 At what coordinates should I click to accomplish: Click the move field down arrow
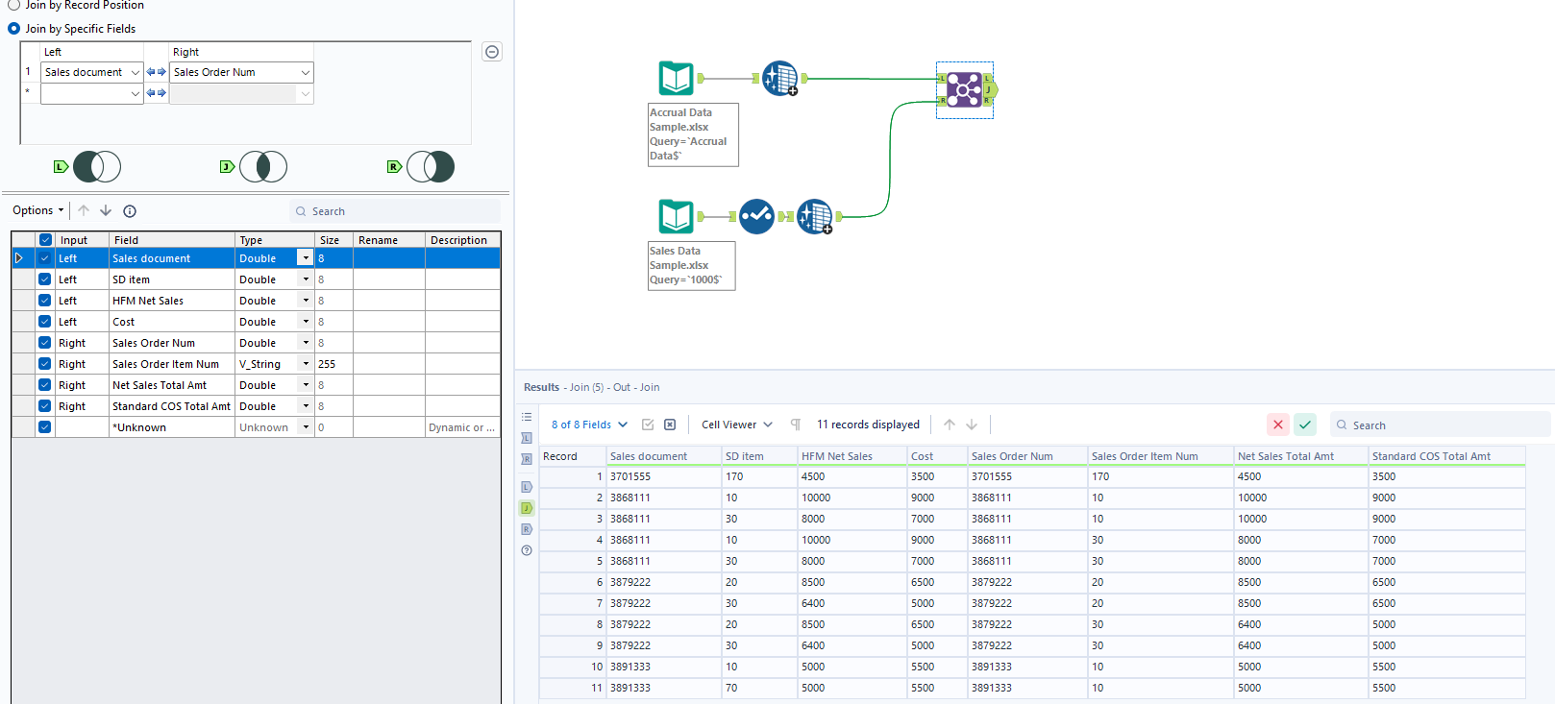[x=106, y=210]
